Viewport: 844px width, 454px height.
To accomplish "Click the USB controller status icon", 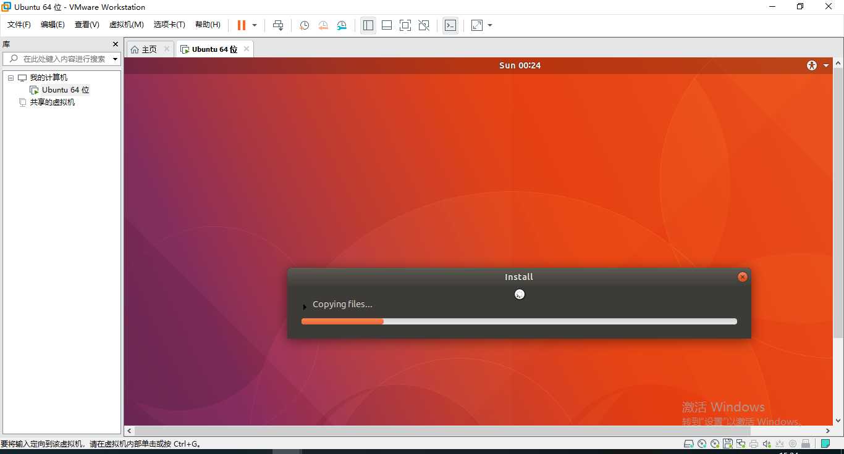I will click(780, 444).
